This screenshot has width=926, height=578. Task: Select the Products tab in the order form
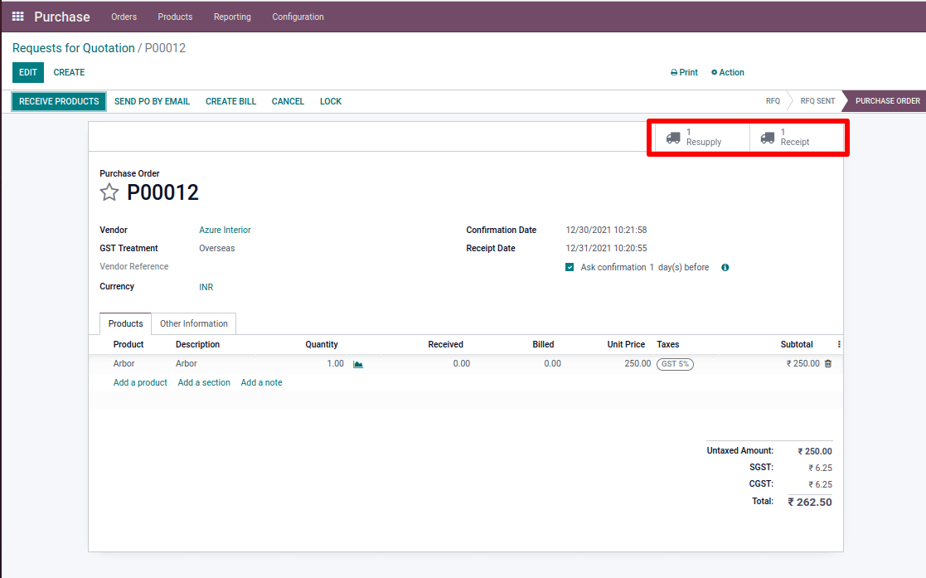tap(125, 323)
